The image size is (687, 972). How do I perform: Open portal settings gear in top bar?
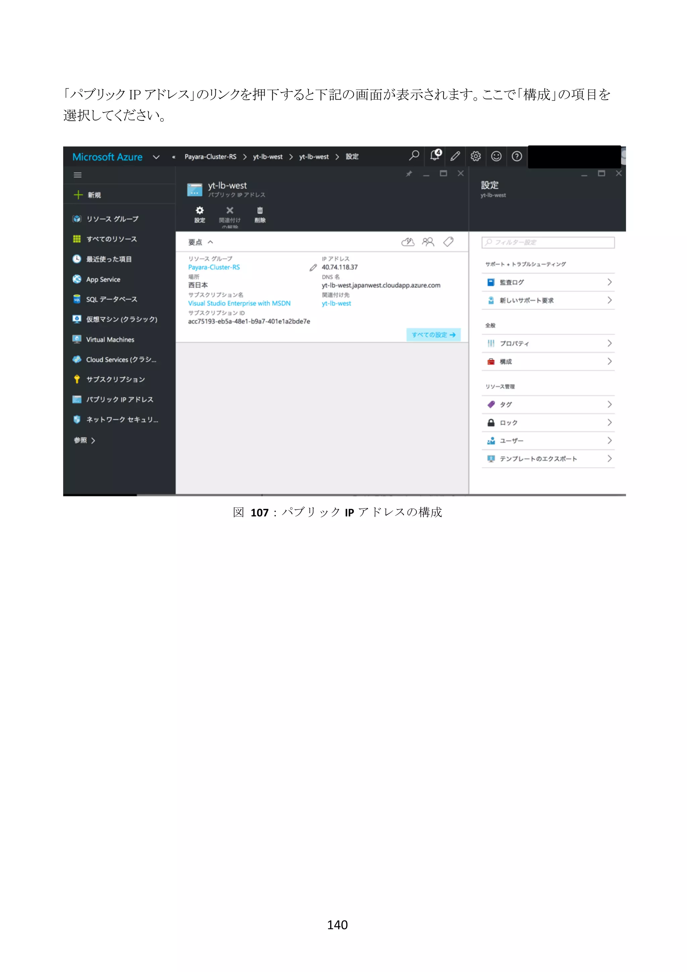click(475, 156)
